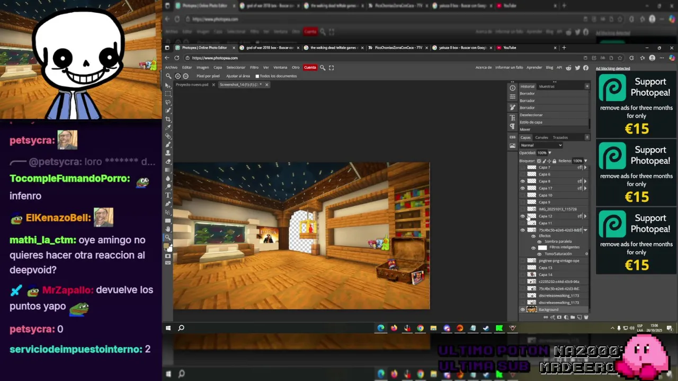This screenshot has width=678, height=381.
Task: Open the Imagen menu
Action: click(203, 67)
